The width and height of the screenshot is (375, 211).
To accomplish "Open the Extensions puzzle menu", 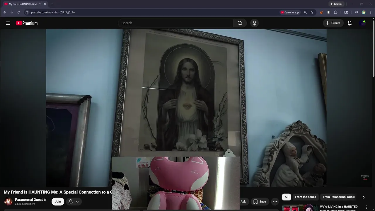I will point(336,12).
